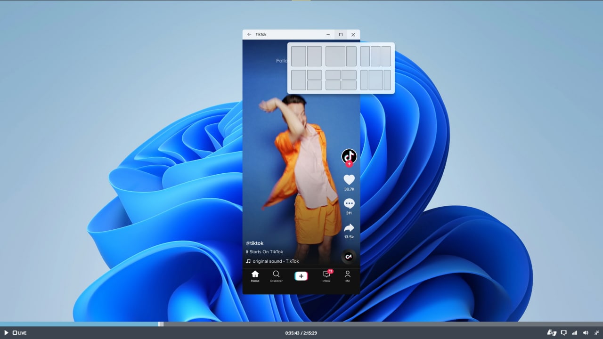Exit fullscreen with the collapse arrows icon
This screenshot has width=603, height=339.
pos(596,333)
